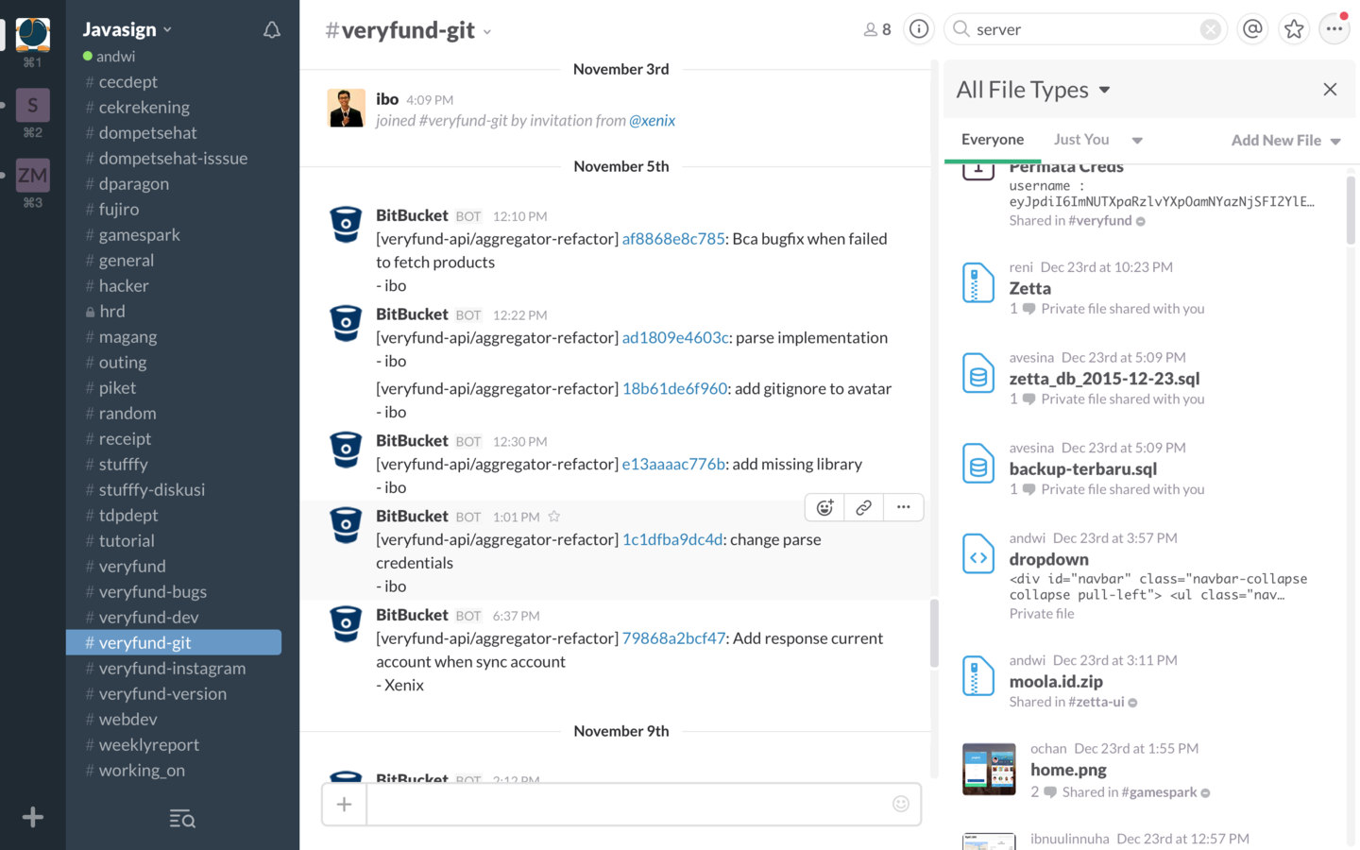Viewport: 1360px width, 850px height.
Task: Open home.png image thumbnail
Action: pyautogui.click(x=989, y=769)
